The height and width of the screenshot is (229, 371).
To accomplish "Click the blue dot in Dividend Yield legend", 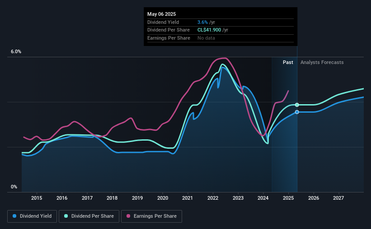I will tap(14, 216).
